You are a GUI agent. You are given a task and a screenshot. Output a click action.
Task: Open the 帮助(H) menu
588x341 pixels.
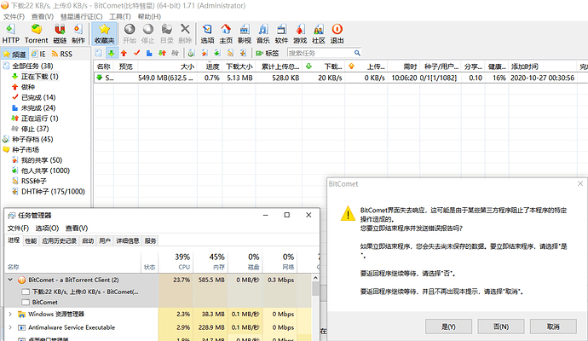click(149, 16)
